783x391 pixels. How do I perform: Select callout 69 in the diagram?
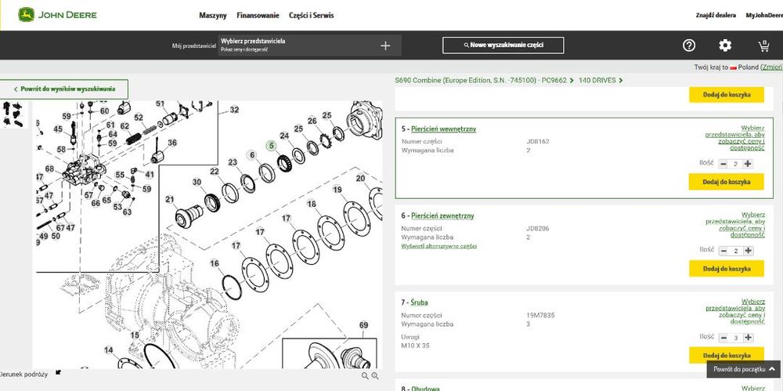pos(363,325)
